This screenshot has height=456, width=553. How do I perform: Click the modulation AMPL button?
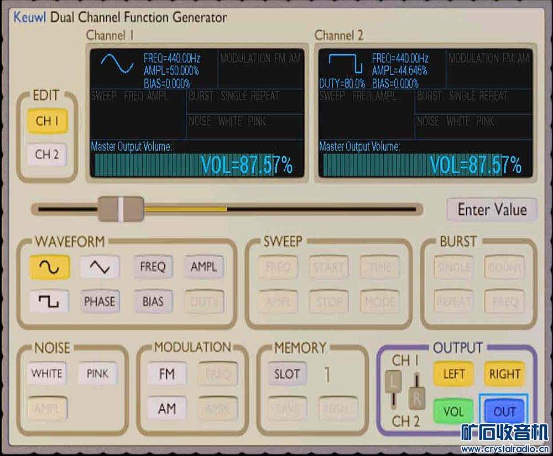click(218, 408)
